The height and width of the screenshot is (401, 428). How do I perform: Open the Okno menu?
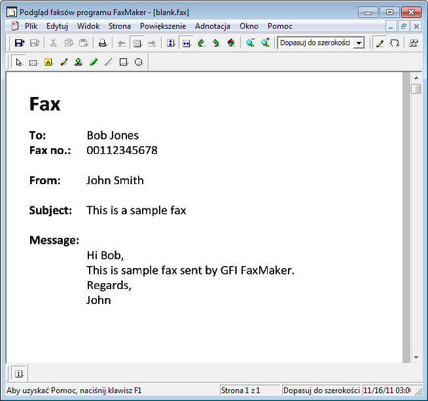point(249,26)
